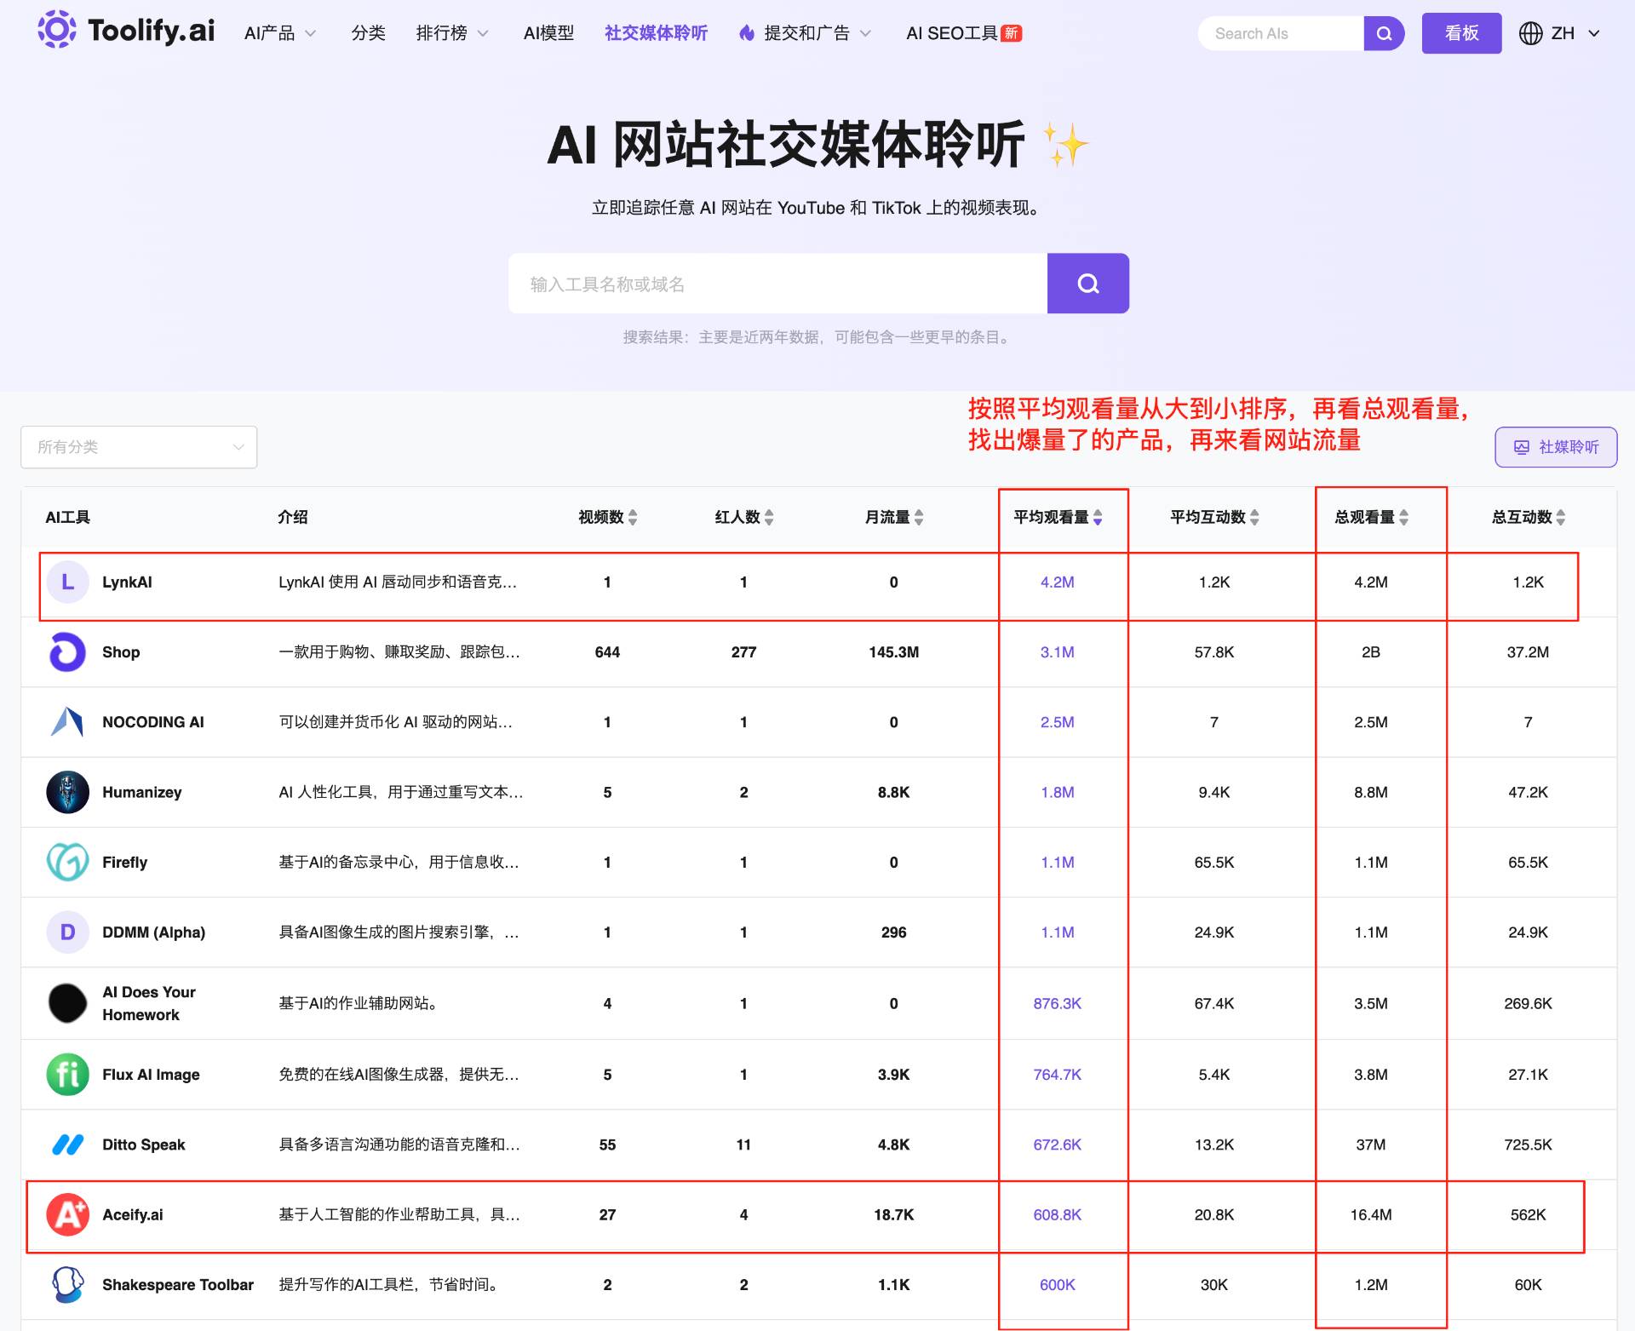Open the AI Does Your Homework link
Image resolution: width=1635 pixels, height=1331 pixels.
point(149,1003)
